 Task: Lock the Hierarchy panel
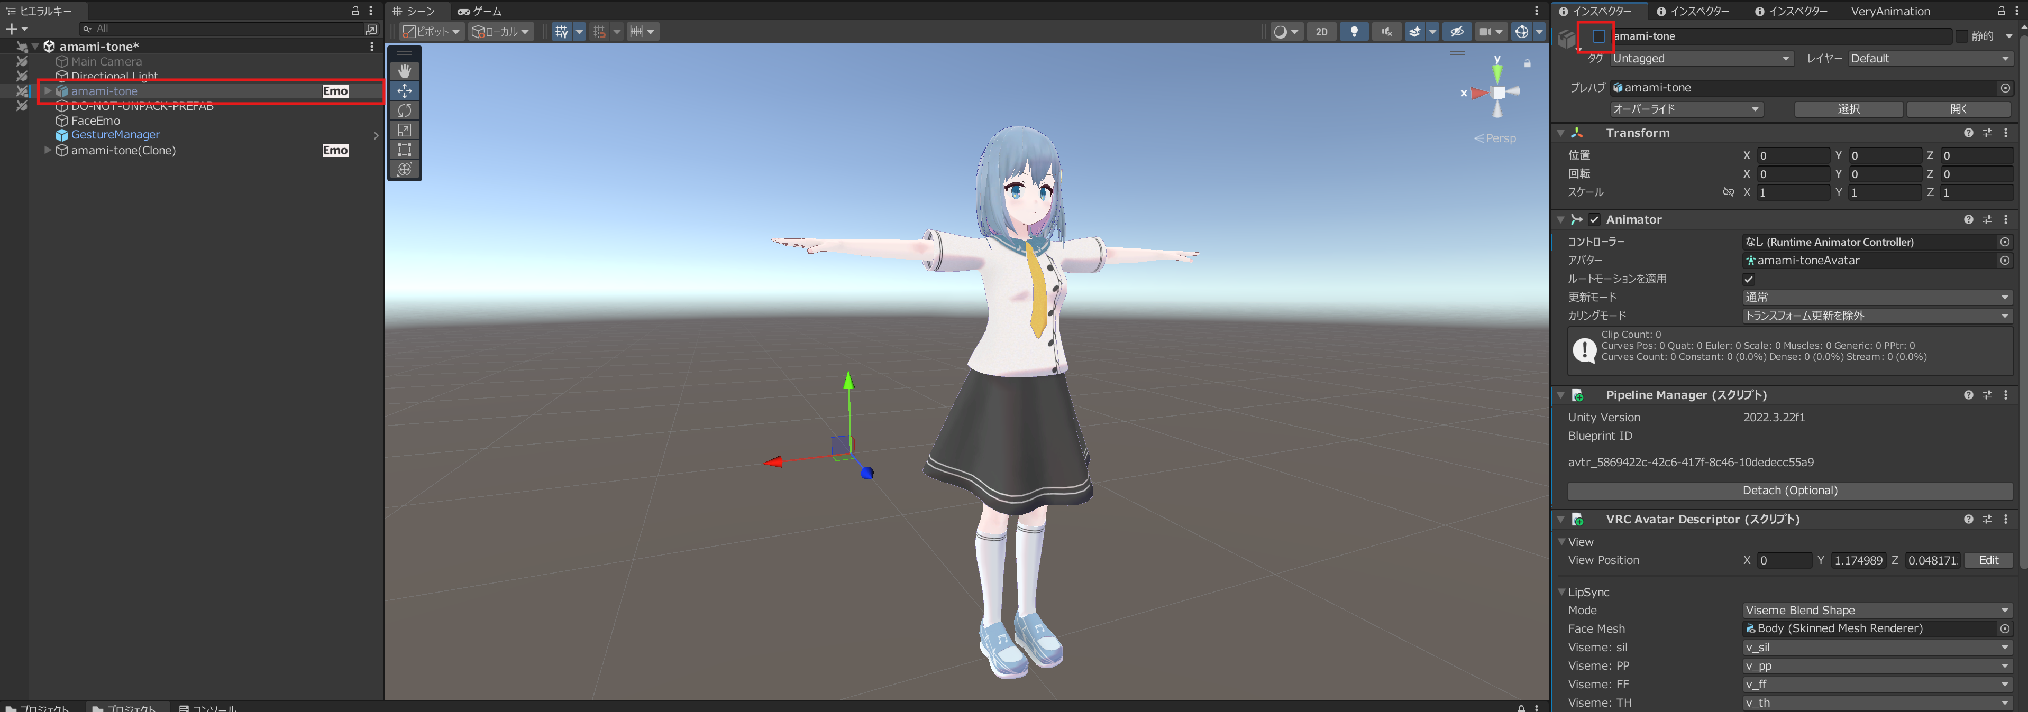click(355, 11)
